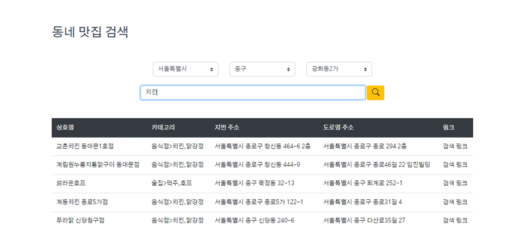Select the 계동치킨 종로5가점 name cell
Image resolution: width=522 pixels, height=246 pixels.
tap(82, 202)
